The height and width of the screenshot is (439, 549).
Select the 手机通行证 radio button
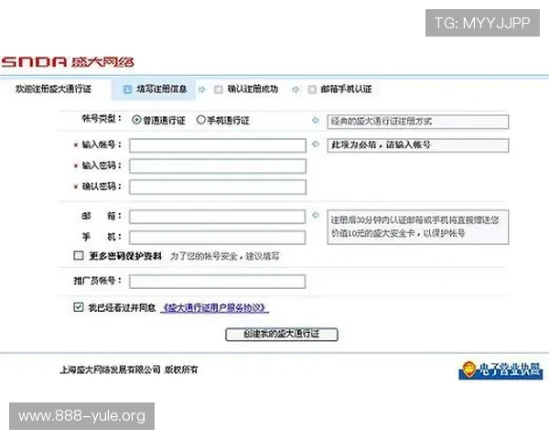[200, 120]
